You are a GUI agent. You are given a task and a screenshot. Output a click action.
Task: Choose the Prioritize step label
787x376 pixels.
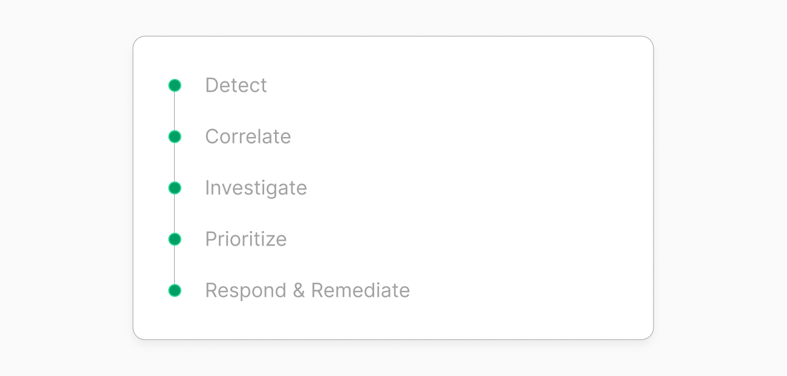(245, 240)
